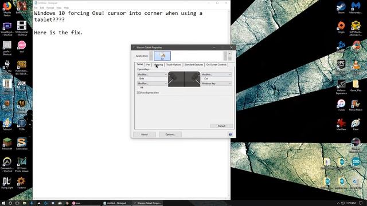367x206 pixels.
Task: Switch to the Pen tab
Action: click(148, 65)
